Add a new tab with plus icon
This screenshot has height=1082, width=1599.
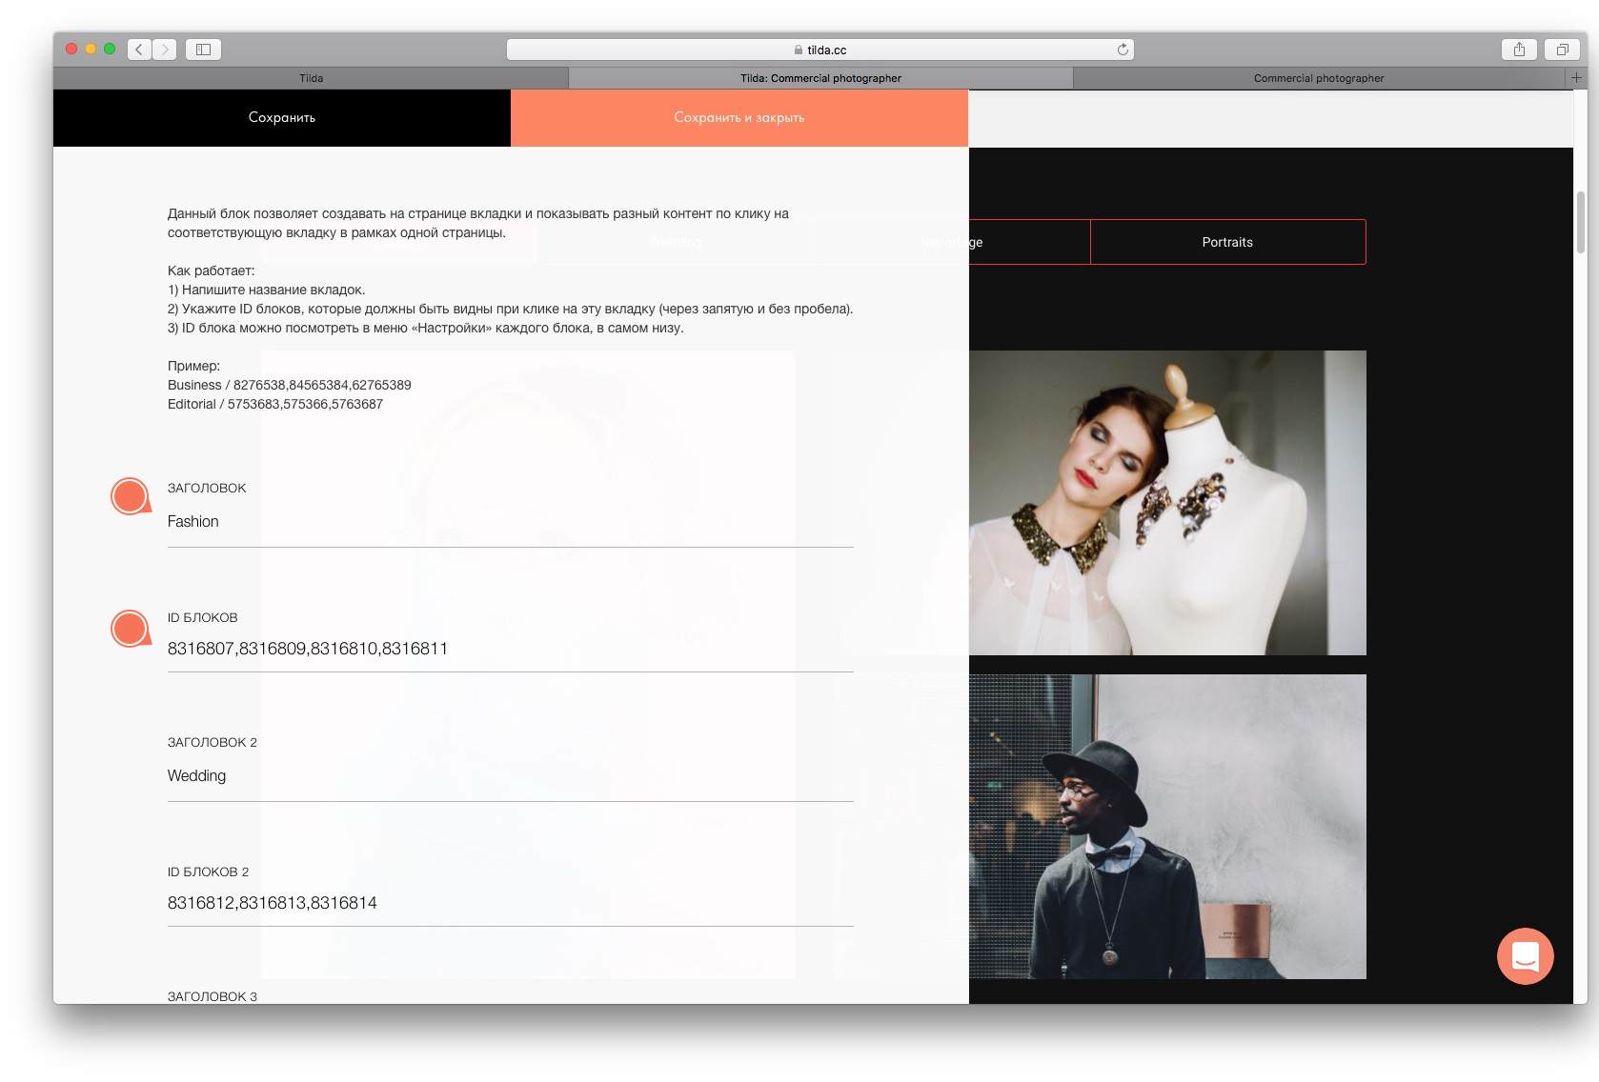(x=1576, y=78)
